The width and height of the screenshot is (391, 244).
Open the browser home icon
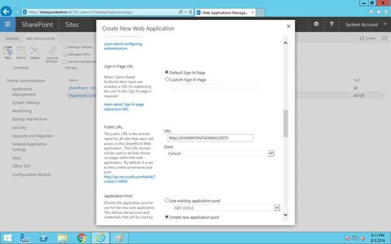[371, 12]
